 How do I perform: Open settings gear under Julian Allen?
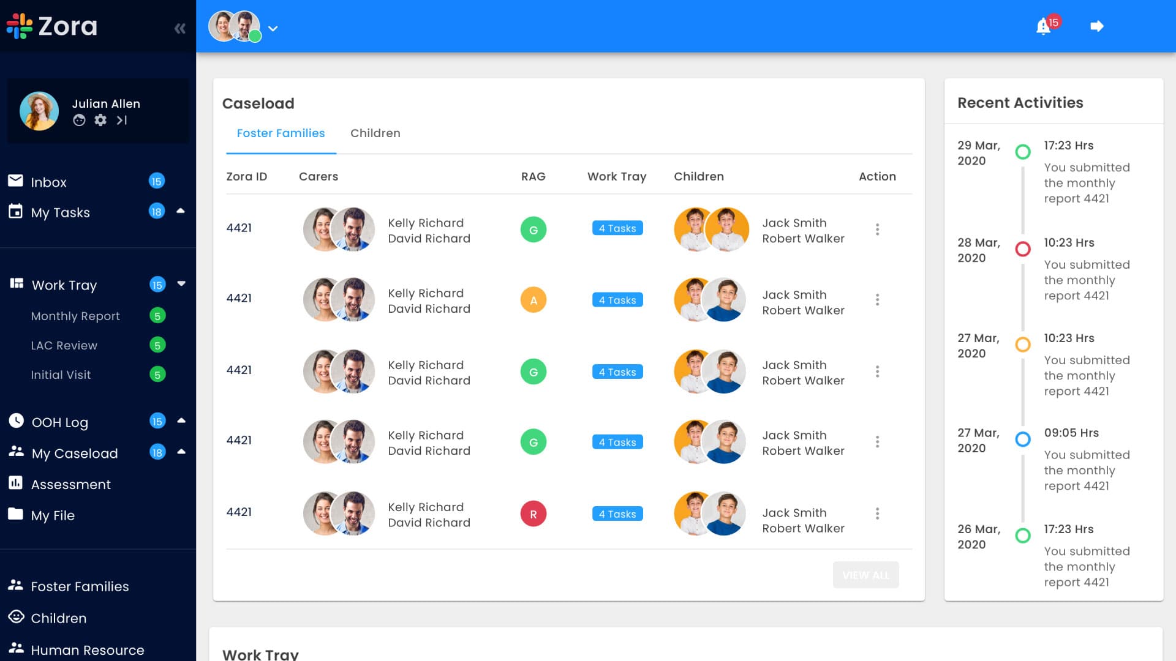100,121
